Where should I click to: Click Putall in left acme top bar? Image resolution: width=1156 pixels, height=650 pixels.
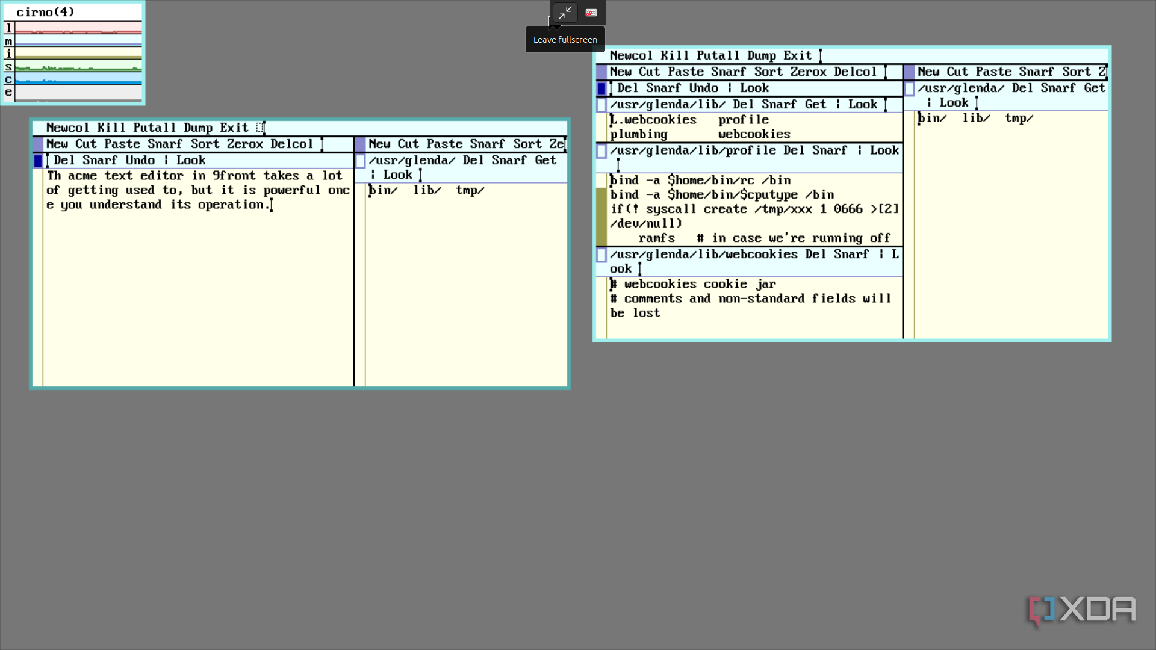coord(154,128)
